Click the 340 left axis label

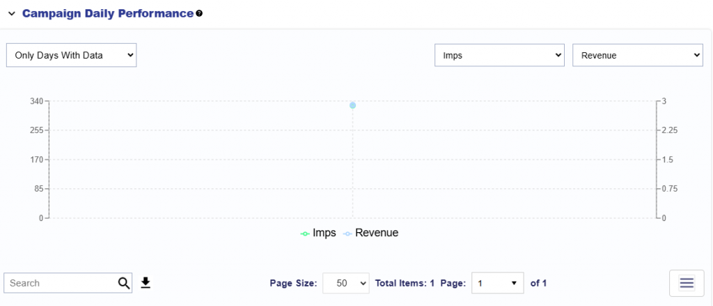(x=37, y=101)
